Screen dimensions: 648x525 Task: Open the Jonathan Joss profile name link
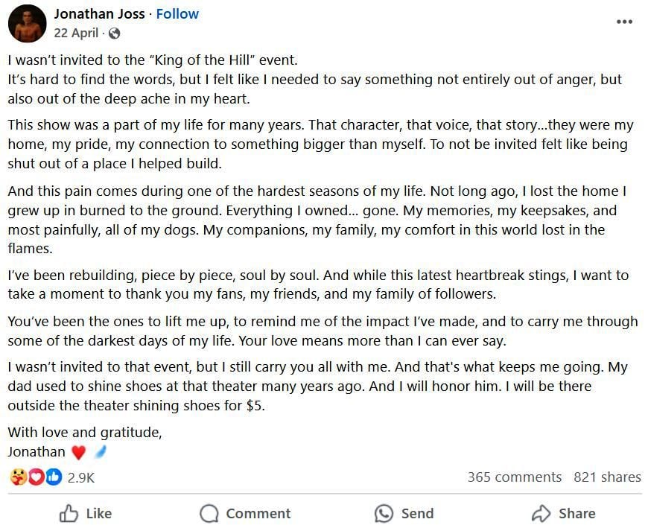[99, 14]
